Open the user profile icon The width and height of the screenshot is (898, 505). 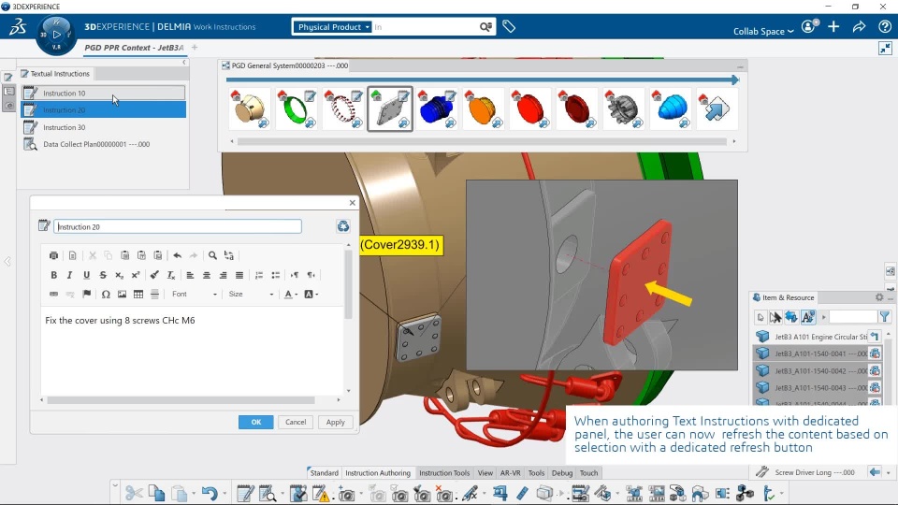point(809,26)
